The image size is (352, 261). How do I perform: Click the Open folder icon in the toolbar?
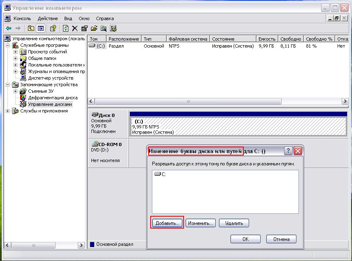[94, 28]
